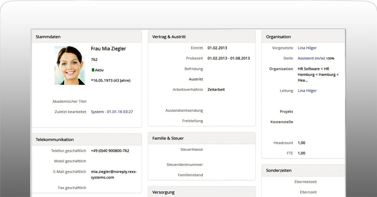Click the Auslandsentsendung label
Viewport: 377px width, 197px height.
point(184,110)
